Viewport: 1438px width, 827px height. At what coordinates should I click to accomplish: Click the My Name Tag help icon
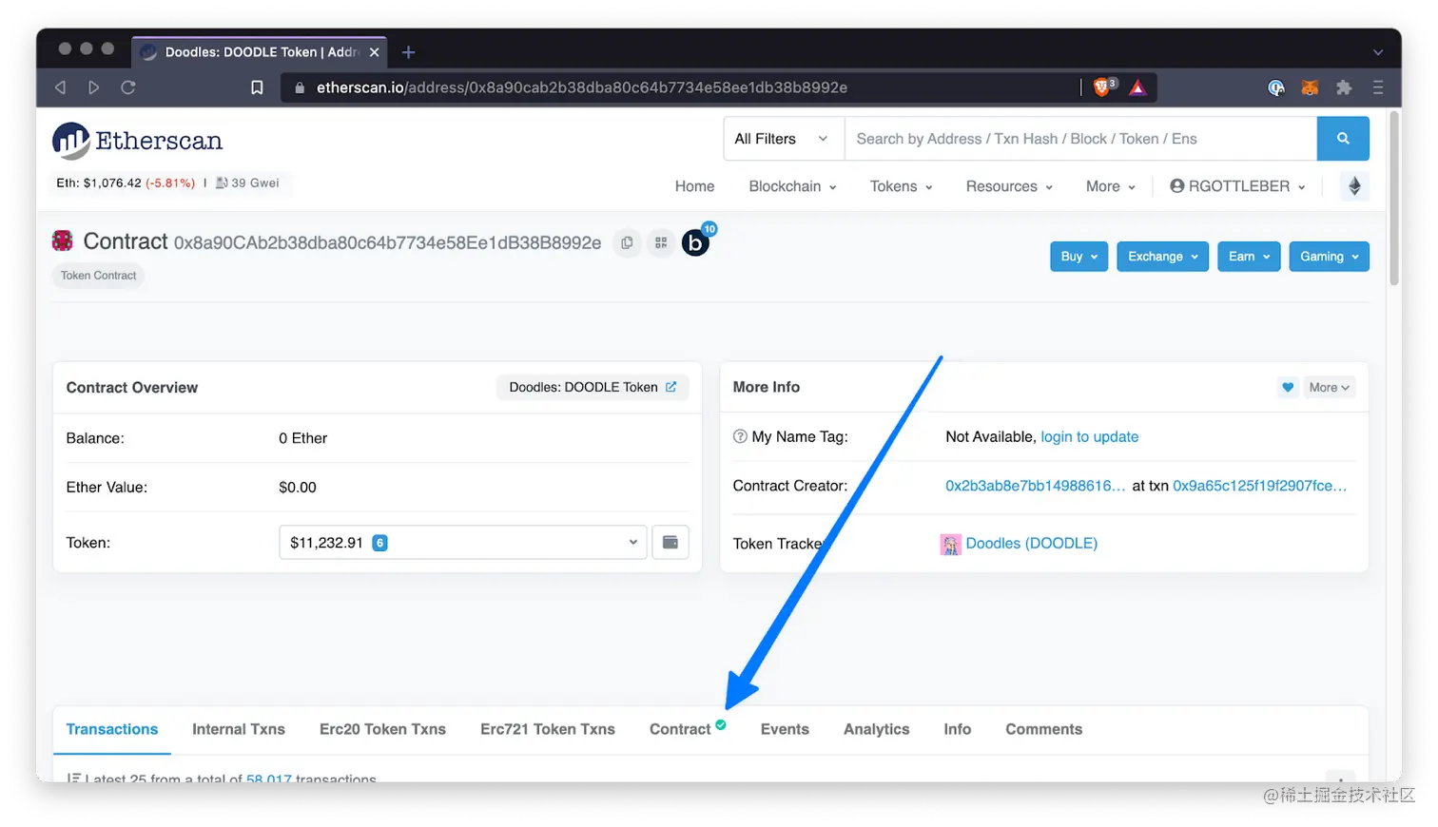tap(740, 436)
